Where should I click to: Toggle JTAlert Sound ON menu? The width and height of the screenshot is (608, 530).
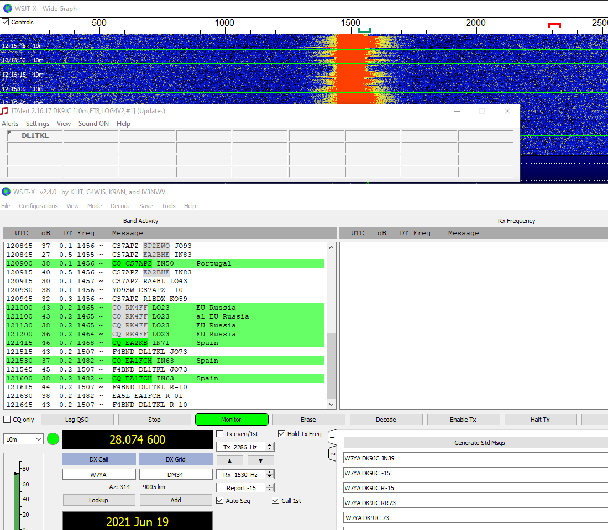click(93, 124)
